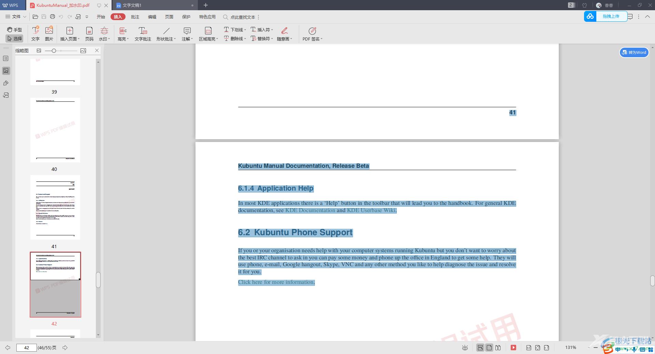Click the shrink thumbnails icon
This screenshot has width=655, height=354.
click(x=39, y=50)
